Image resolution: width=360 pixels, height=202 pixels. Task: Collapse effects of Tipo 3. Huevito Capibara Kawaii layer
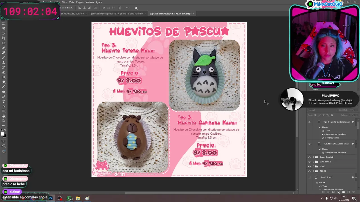tap(356, 122)
